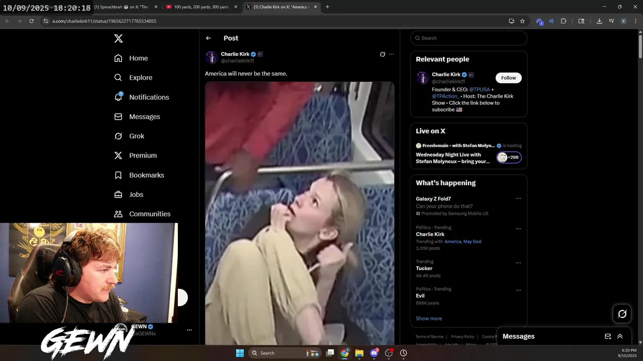Click the browser back button
The image size is (643, 361).
click(7, 21)
